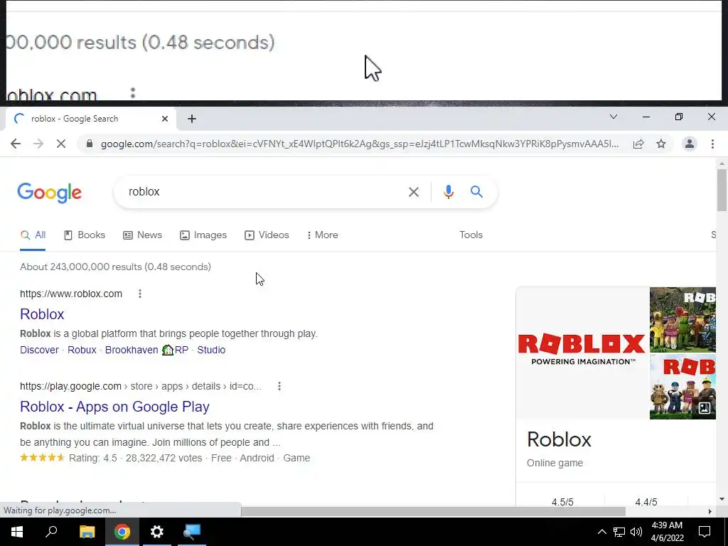Open the Roblox - Apps on Google Play link
Image resolution: width=728 pixels, height=546 pixels.
pyautogui.click(x=114, y=407)
